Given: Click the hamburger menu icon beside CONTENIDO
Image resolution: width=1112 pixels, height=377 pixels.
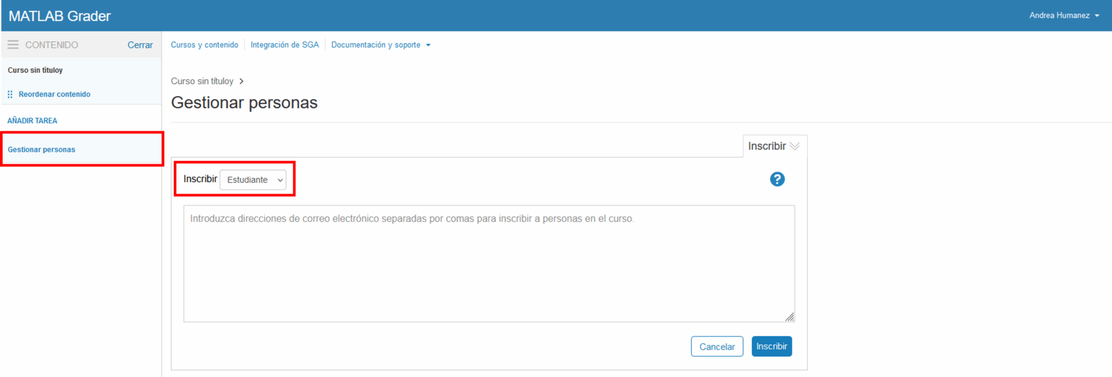Looking at the screenshot, I should pos(13,44).
